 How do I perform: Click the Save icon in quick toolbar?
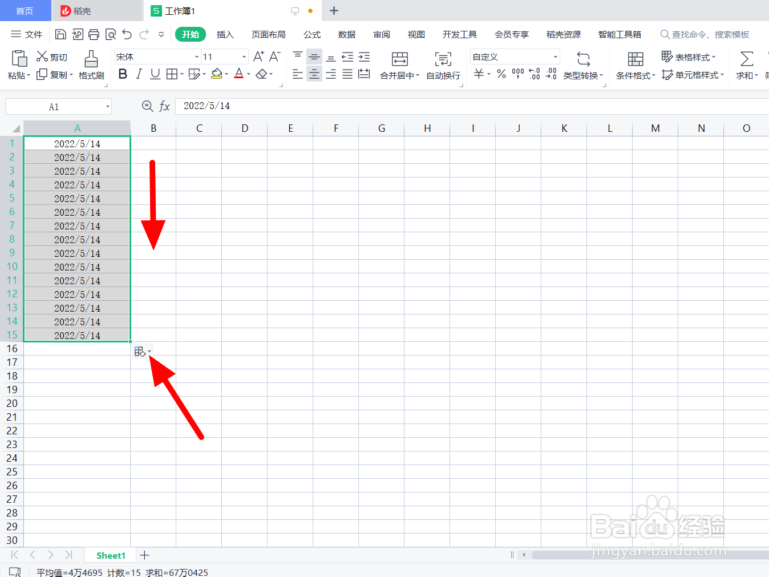coord(60,34)
